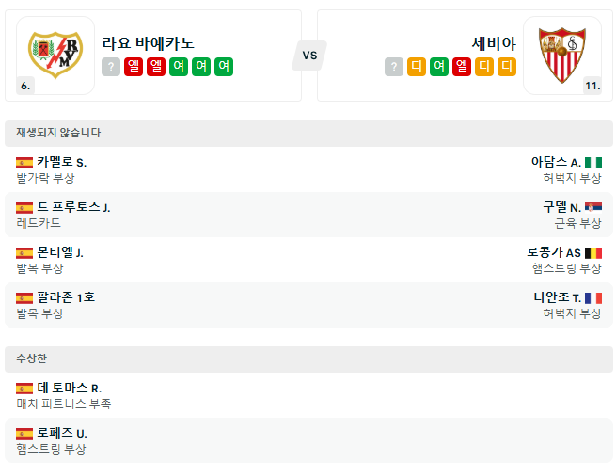Open Sevilla's first orange 디 result badge

coord(417,67)
